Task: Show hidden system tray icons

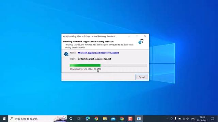Action: (167, 119)
